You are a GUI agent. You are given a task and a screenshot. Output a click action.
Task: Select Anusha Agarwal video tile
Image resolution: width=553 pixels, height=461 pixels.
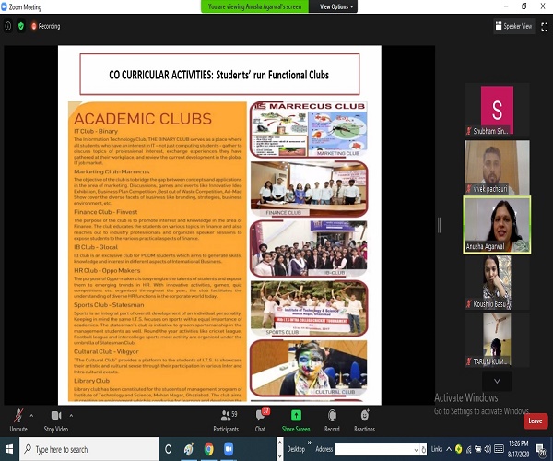[497, 225]
